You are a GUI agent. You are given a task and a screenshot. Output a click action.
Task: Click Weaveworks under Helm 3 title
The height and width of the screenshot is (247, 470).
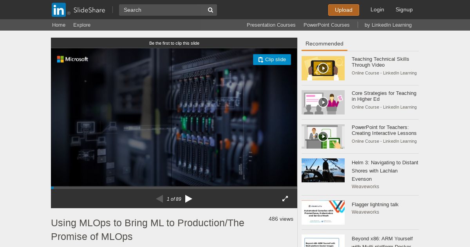[x=365, y=187]
